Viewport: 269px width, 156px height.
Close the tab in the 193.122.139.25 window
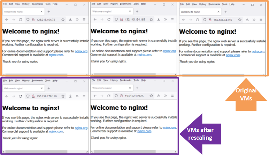tap(130, 88)
